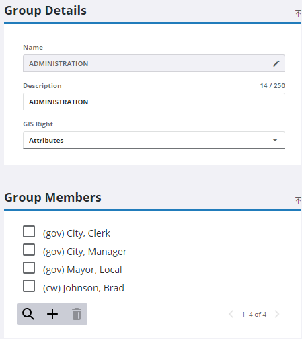Check the (cw) Johnson, Brad checkbox
The image size is (302, 339).
point(29,286)
